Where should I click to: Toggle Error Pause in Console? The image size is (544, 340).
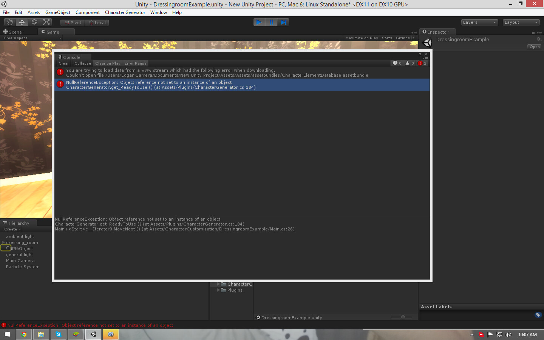pos(135,63)
